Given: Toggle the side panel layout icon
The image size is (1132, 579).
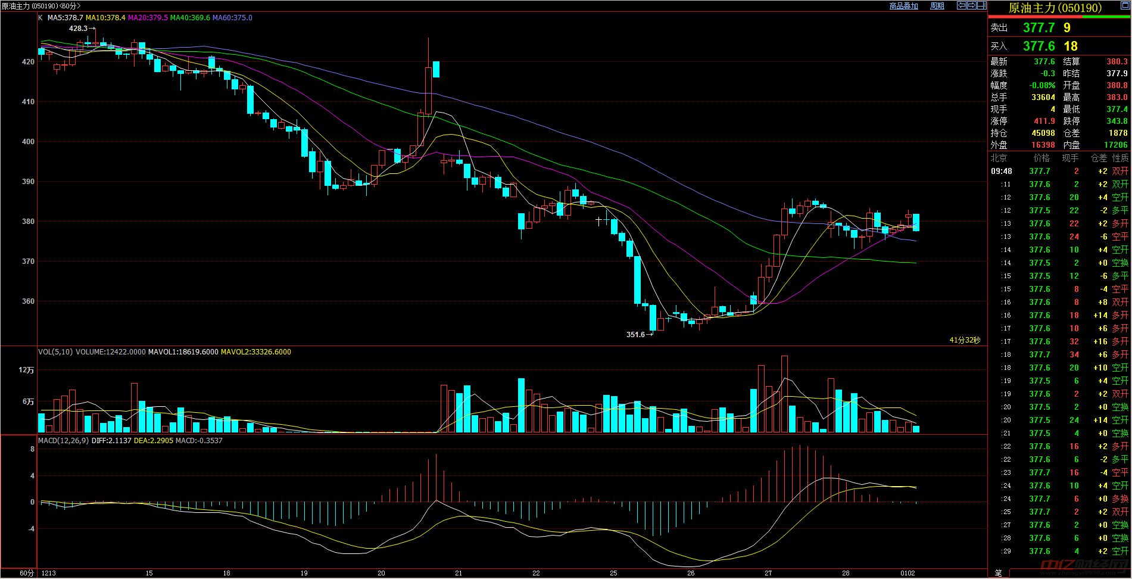Looking at the screenshot, I should click(981, 5).
